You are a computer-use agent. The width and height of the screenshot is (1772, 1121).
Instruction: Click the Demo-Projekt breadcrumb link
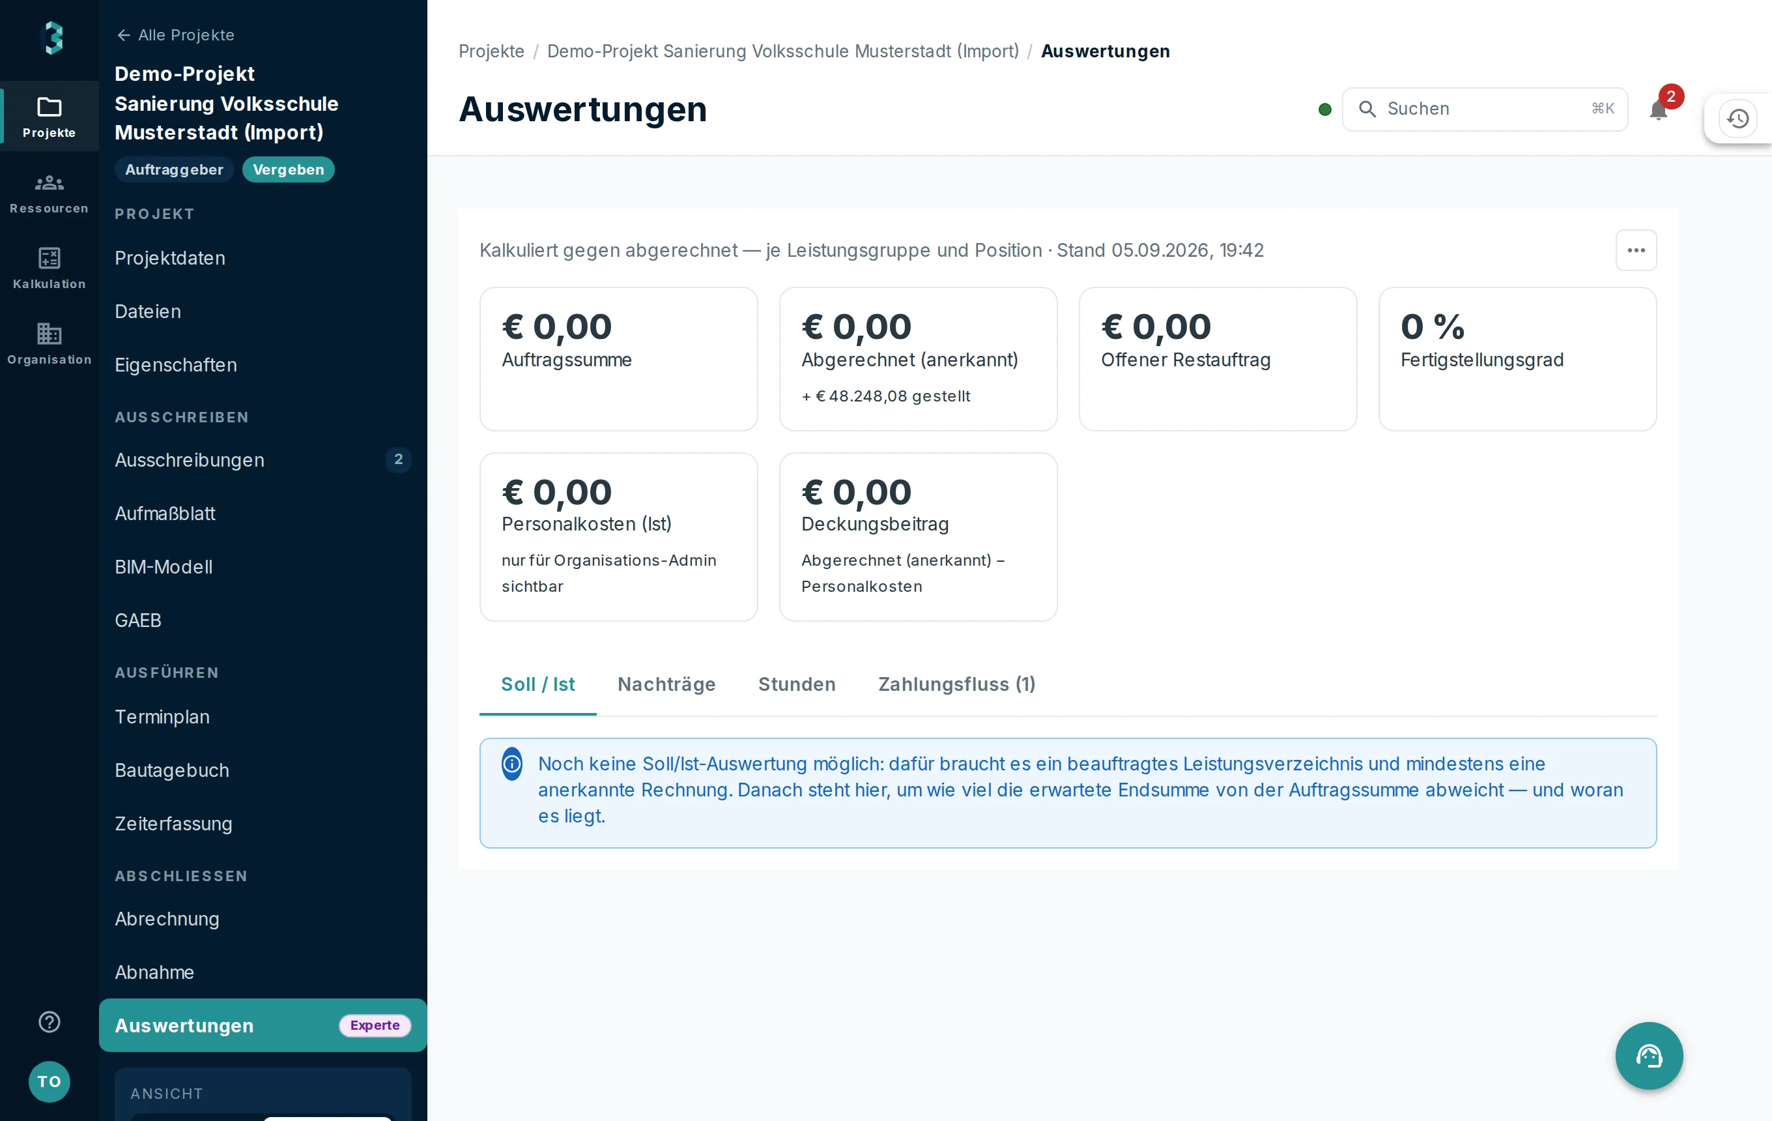(x=782, y=51)
